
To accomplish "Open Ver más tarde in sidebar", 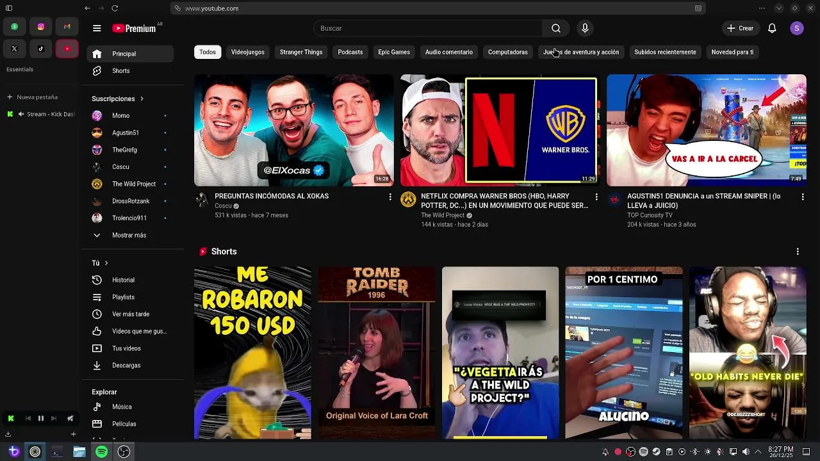I will click(x=130, y=314).
